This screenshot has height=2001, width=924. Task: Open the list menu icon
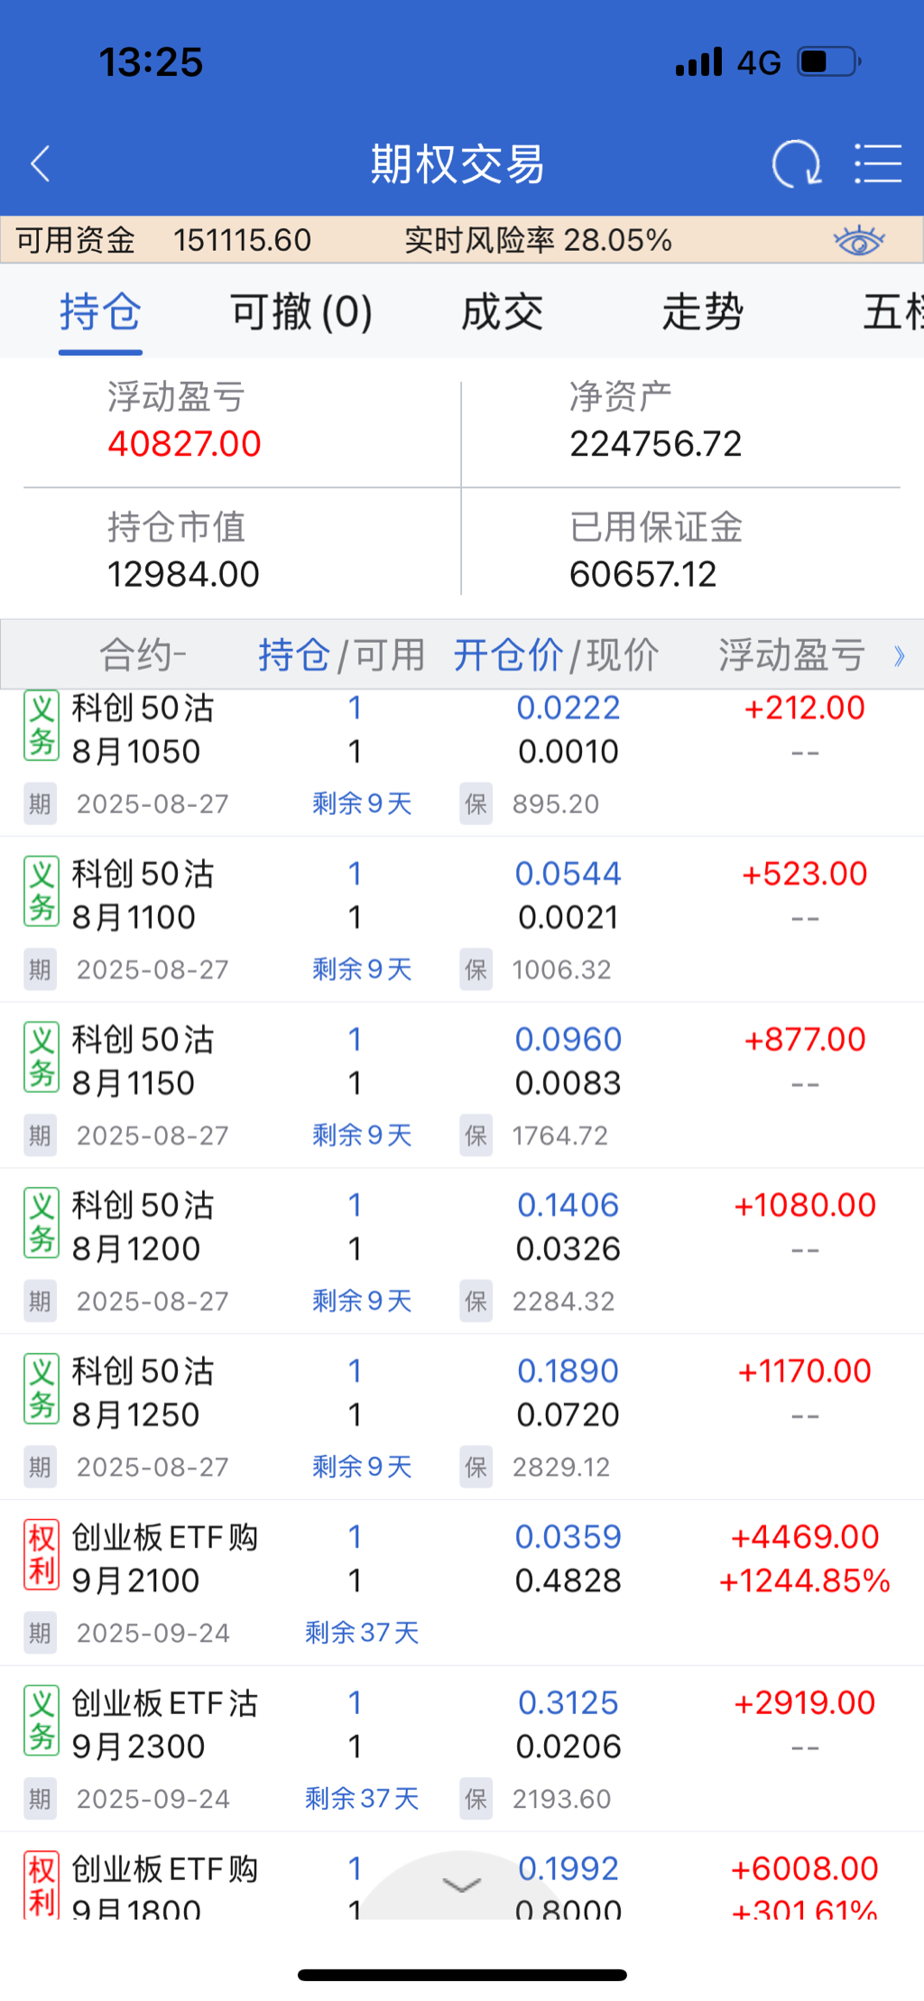[x=878, y=164]
